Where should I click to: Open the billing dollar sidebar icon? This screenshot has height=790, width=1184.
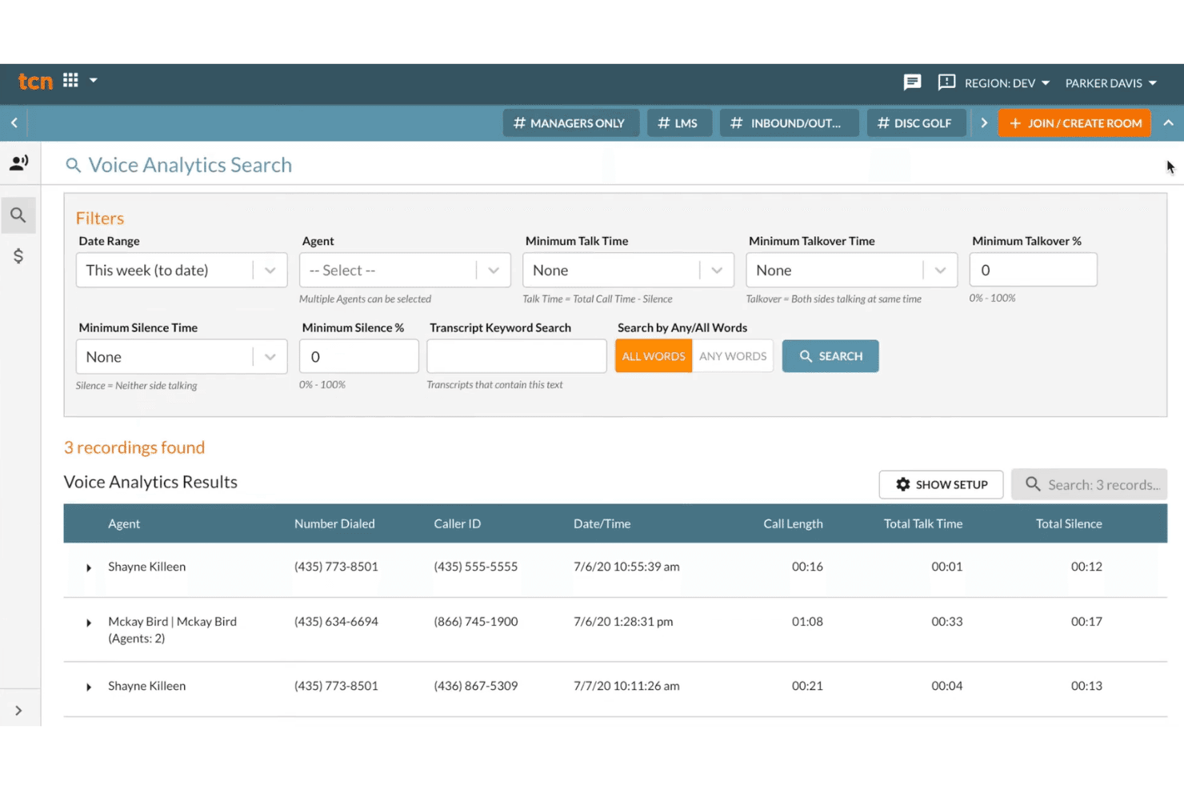18,256
